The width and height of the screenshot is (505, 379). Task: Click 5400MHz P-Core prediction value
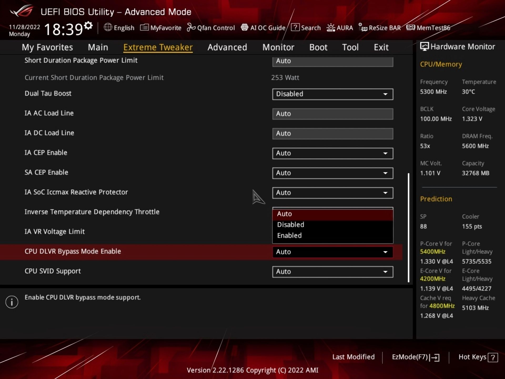[x=433, y=252]
